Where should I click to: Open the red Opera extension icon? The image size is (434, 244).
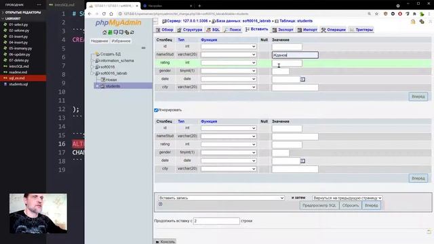400,14
